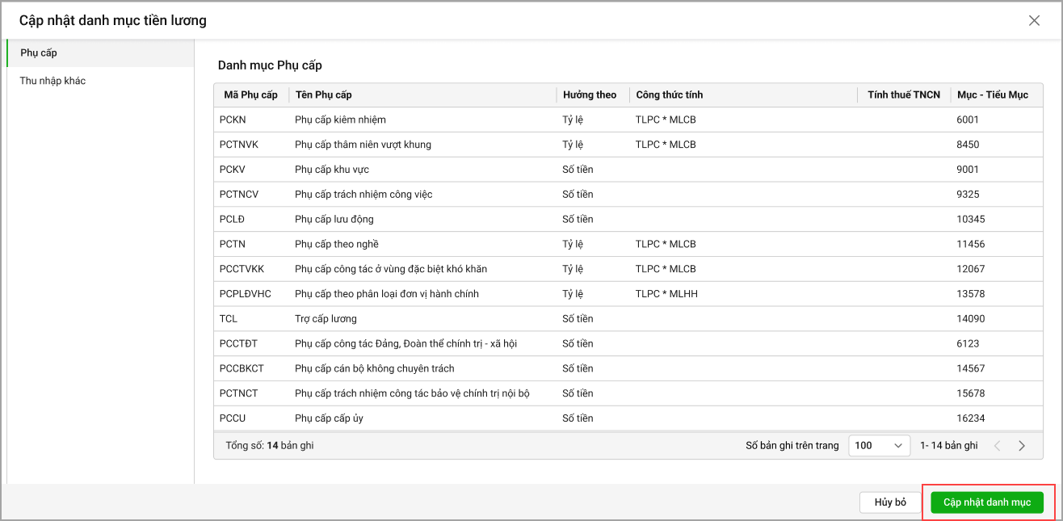Sort by Mã Phụ cấp column header

click(x=250, y=95)
